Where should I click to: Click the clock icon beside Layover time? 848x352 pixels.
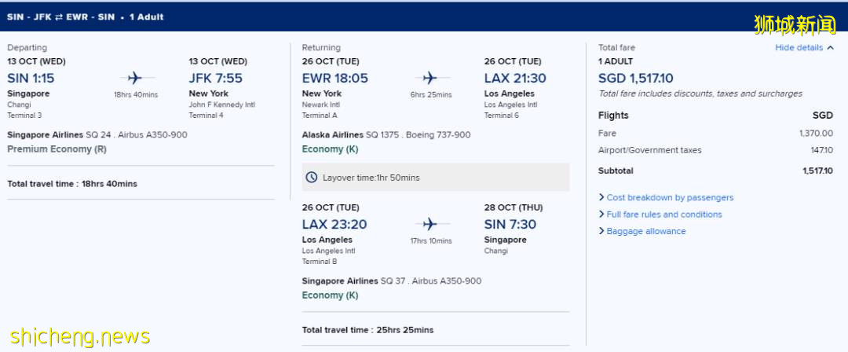tap(312, 178)
